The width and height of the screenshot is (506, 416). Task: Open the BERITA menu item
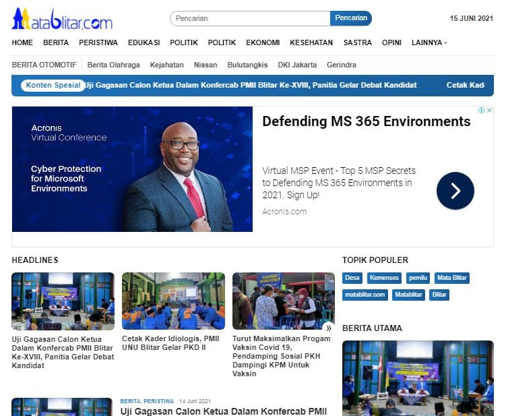[56, 42]
